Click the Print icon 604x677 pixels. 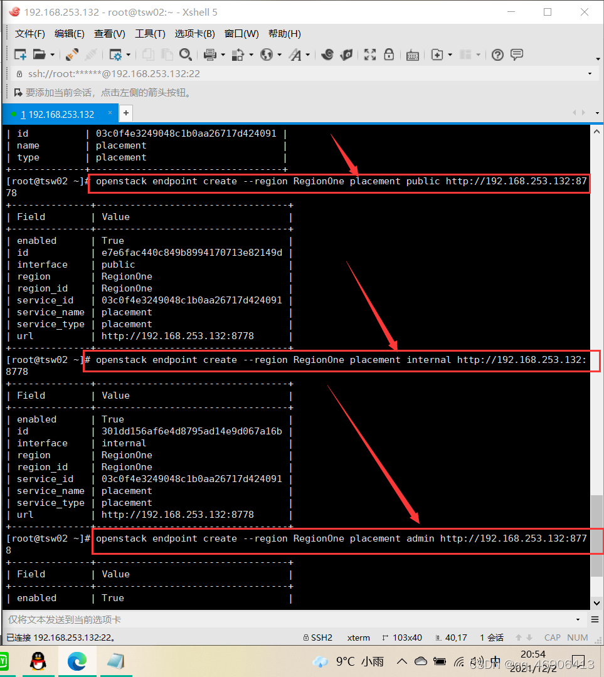tap(210, 55)
